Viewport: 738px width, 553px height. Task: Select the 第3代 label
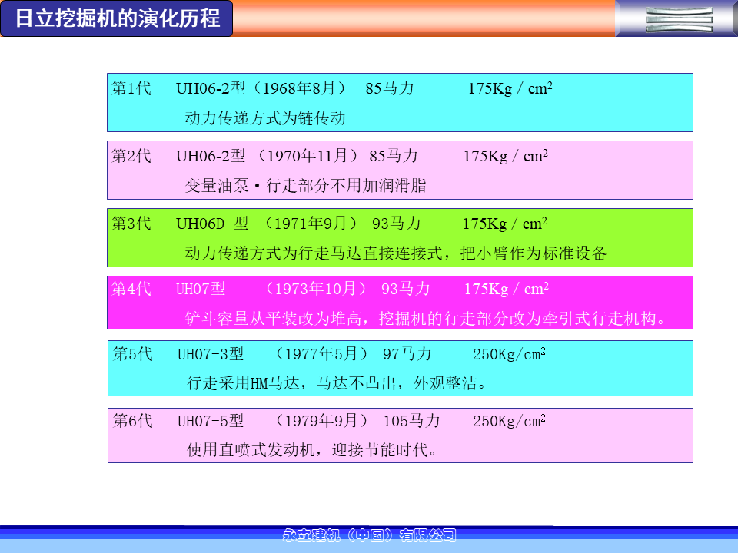(x=131, y=224)
